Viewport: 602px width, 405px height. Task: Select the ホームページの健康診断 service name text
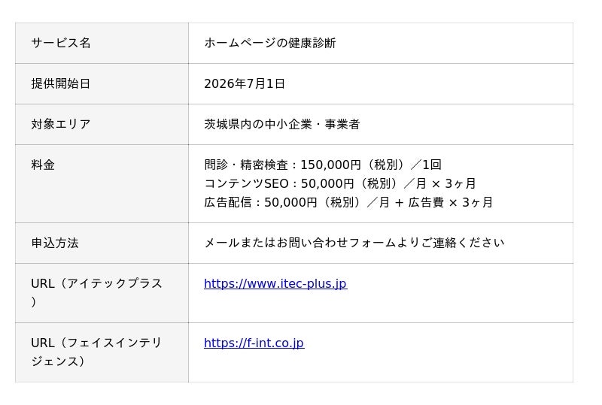click(270, 43)
